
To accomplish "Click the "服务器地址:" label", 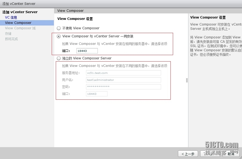I will (x=71, y=73).
